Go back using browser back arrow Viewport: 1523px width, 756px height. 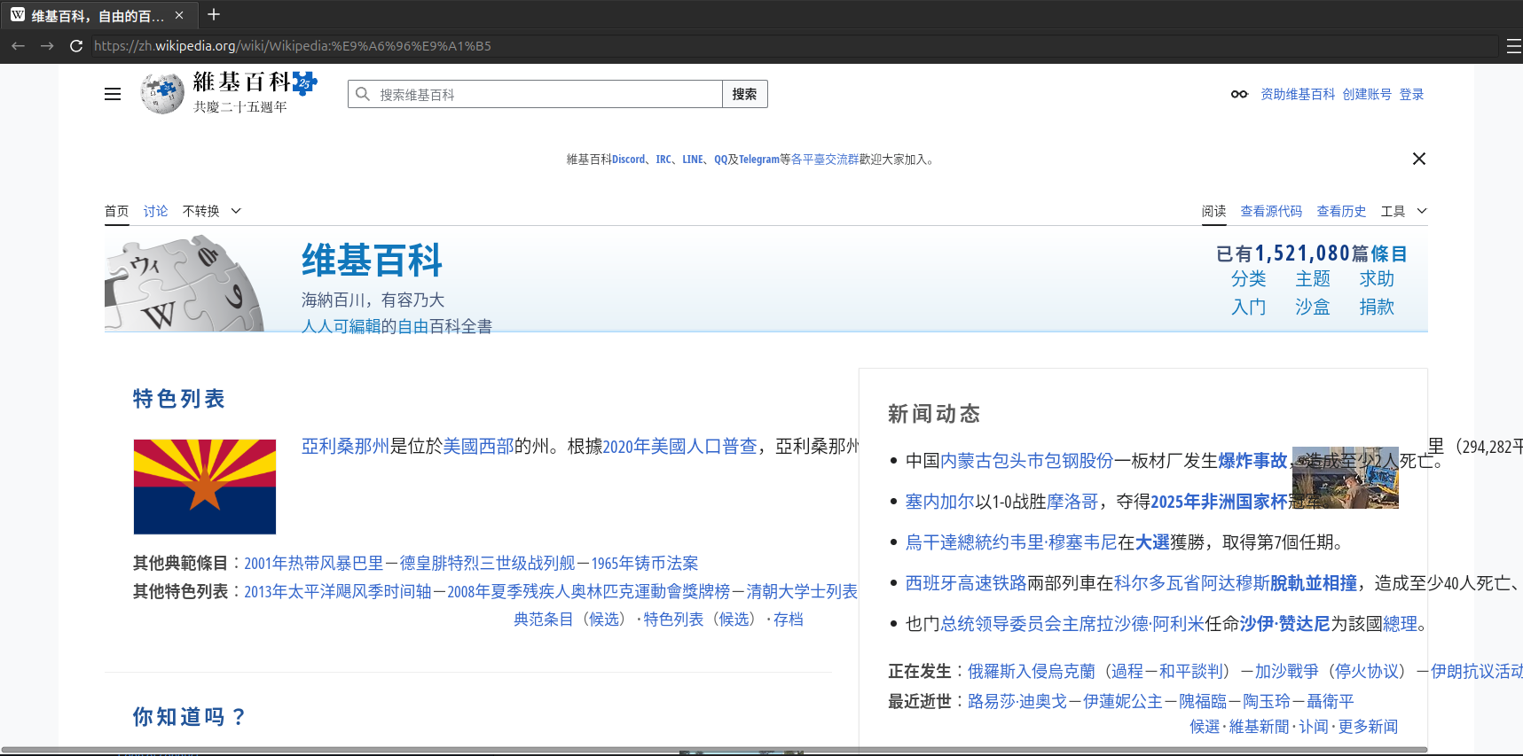coord(18,46)
